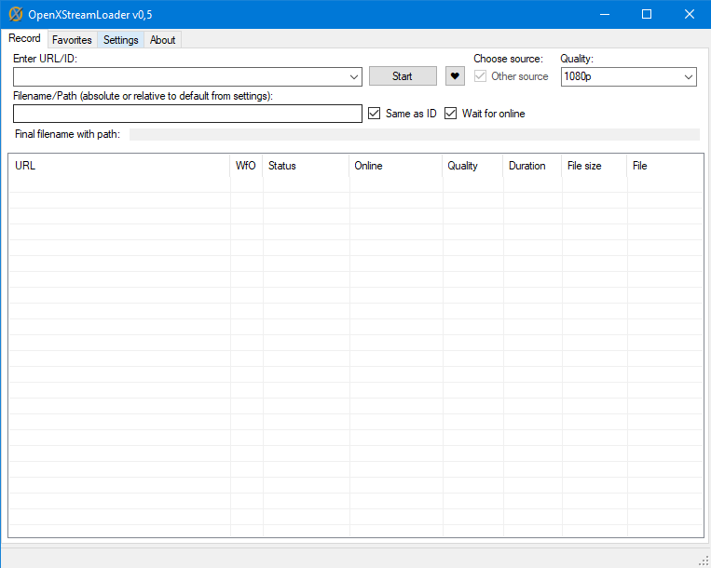
Task: Click the File size column header
Action: [x=595, y=166]
